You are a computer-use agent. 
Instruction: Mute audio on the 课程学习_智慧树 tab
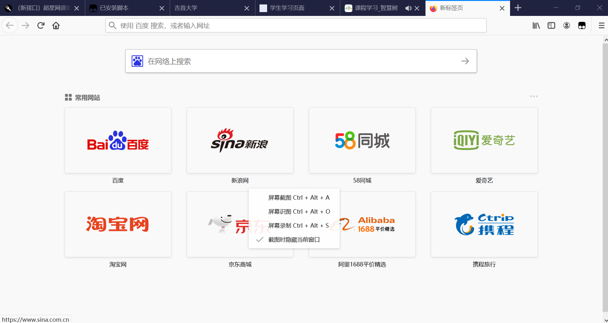(x=408, y=8)
